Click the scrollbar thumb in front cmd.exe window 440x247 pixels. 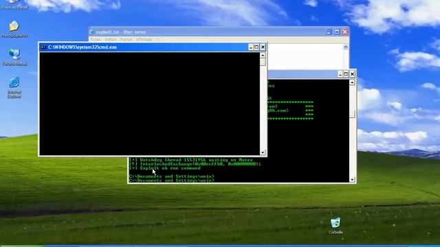tap(263, 62)
